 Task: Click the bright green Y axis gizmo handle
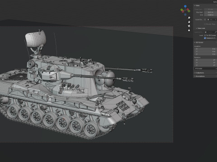point(182,10)
